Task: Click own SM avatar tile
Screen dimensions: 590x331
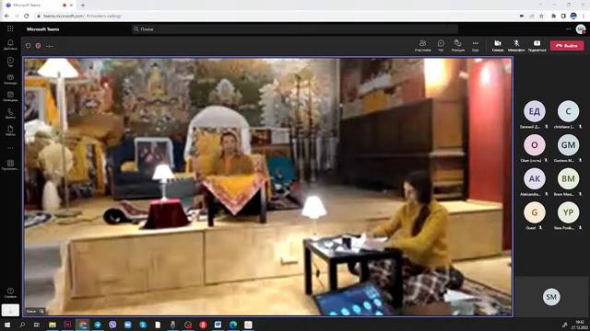Action: coord(551,297)
